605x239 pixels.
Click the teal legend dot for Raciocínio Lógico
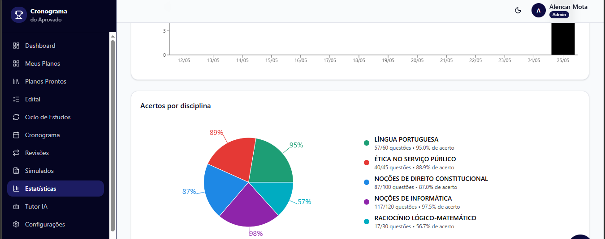coord(367,222)
